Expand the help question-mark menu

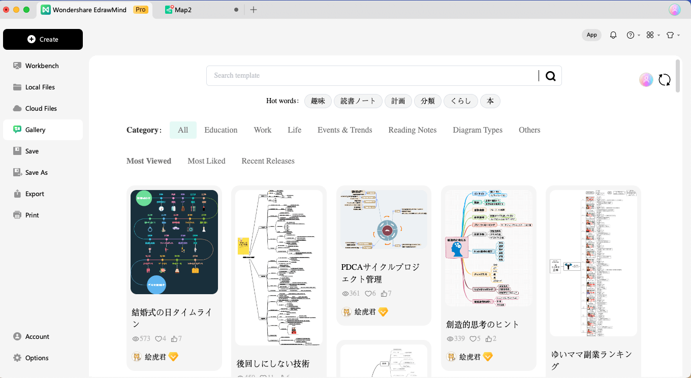pyautogui.click(x=633, y=35)
